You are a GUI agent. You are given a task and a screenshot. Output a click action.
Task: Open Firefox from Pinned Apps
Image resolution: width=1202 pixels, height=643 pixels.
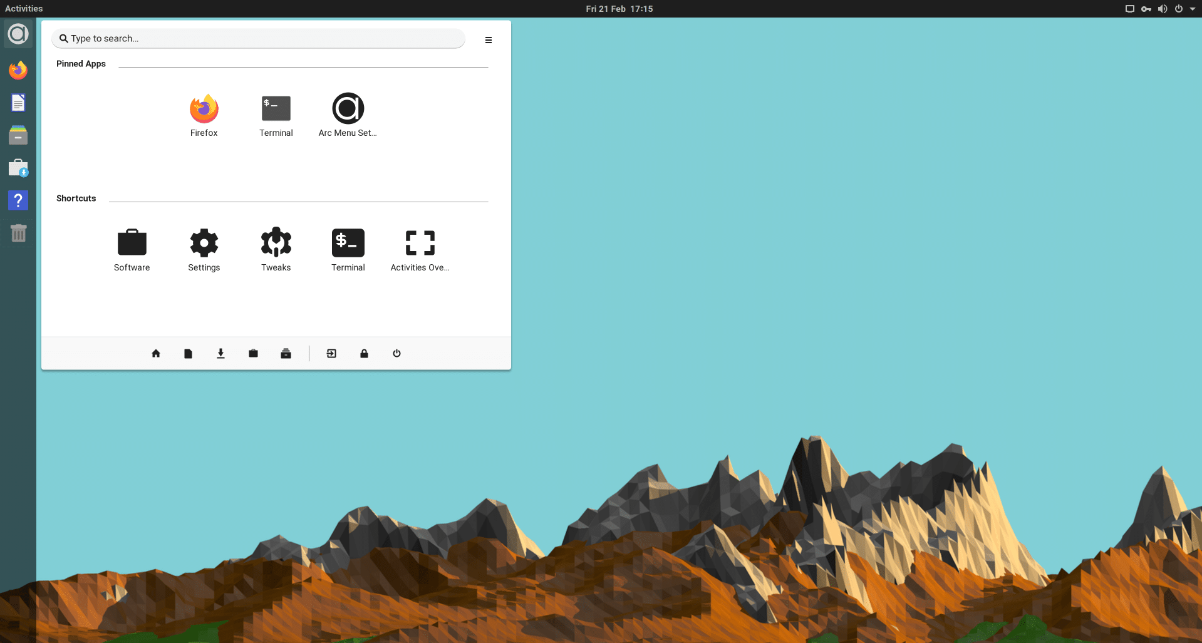pyautogui.click(x=204, y=116)
